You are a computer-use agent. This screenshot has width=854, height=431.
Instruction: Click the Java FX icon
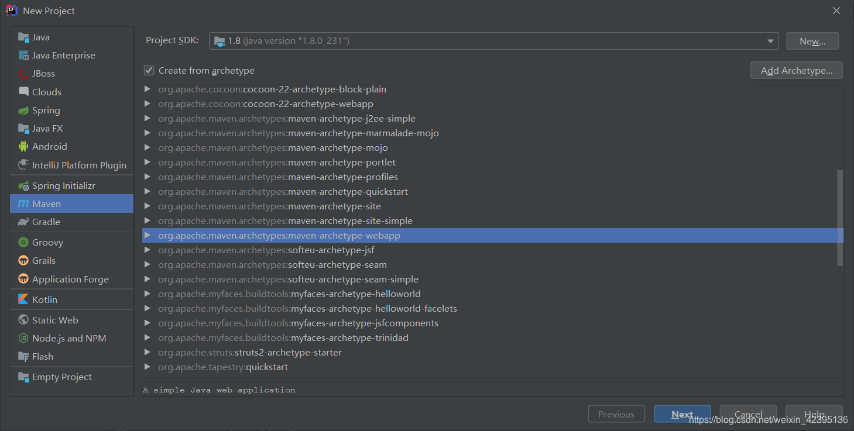click(x=23, y=128)
